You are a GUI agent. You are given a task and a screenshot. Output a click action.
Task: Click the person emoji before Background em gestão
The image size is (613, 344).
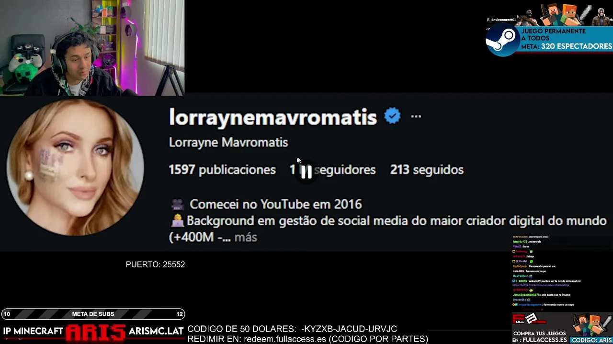pos(177,221)
